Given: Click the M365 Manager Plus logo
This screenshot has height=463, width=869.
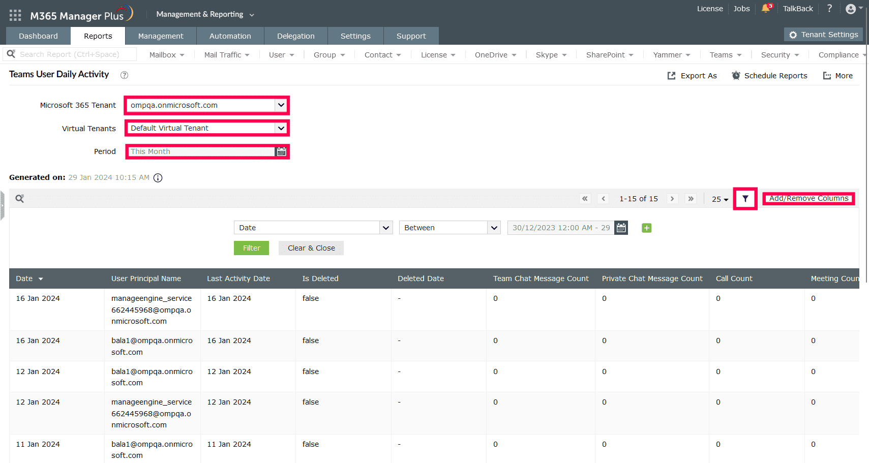Looking at the screenshot, I should pyautogui.click(x=81, y=14).
